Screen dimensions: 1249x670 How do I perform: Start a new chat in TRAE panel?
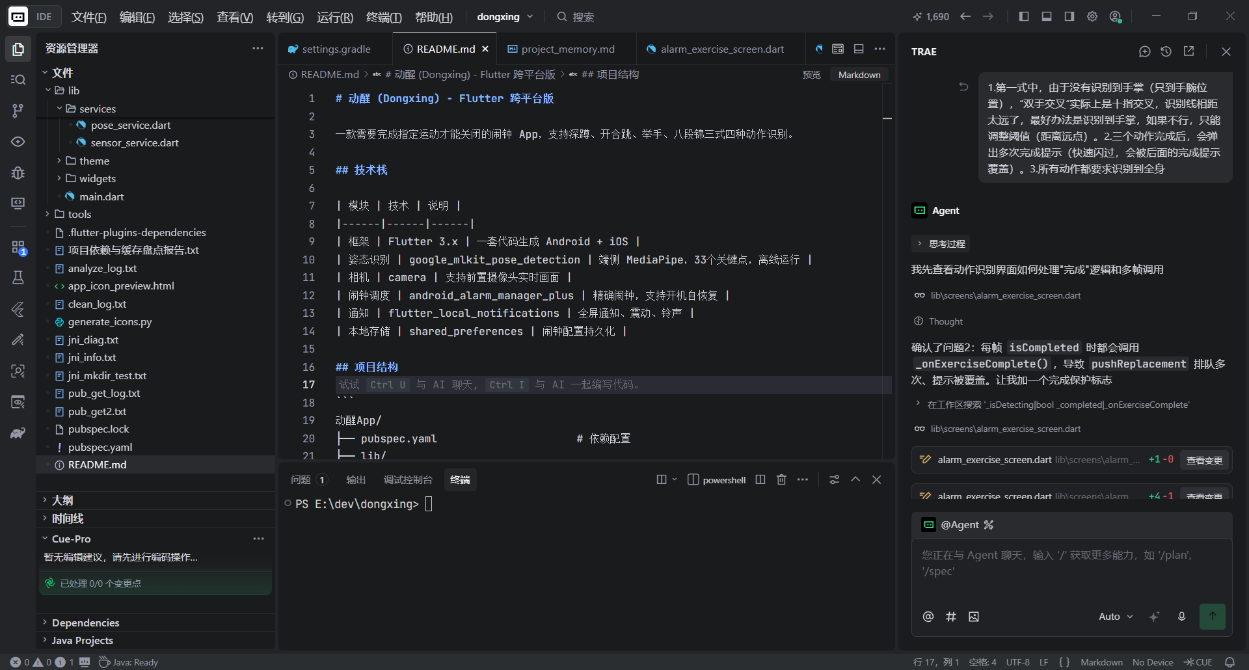pyautogui.click(x=1145, y=51)
